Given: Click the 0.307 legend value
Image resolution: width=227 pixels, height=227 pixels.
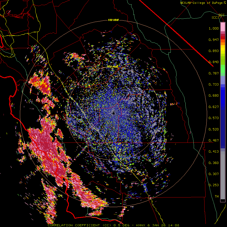Looking at the screenshot, I should [x=214, y=174].
